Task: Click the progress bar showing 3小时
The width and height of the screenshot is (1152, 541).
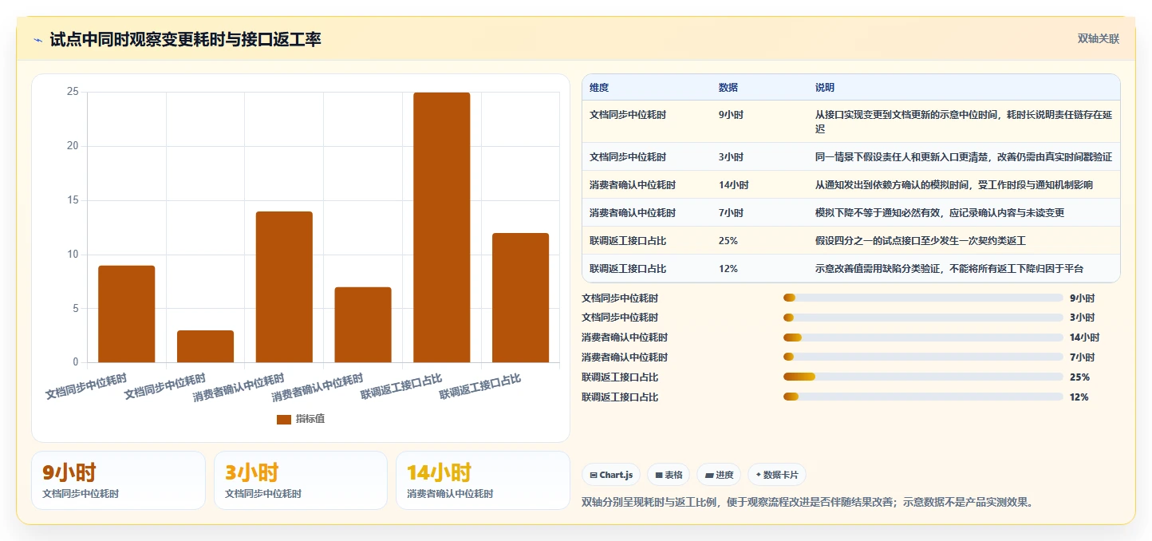Action: point(923,318)
